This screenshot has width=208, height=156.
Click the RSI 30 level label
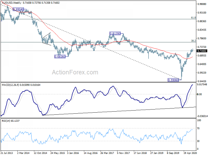click(x=198, y=141)
